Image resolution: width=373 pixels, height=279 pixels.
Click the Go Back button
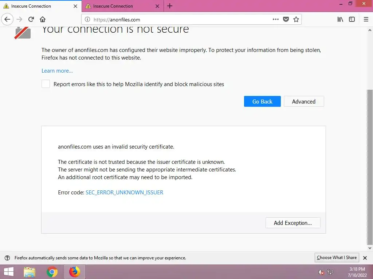pos(262,101)
